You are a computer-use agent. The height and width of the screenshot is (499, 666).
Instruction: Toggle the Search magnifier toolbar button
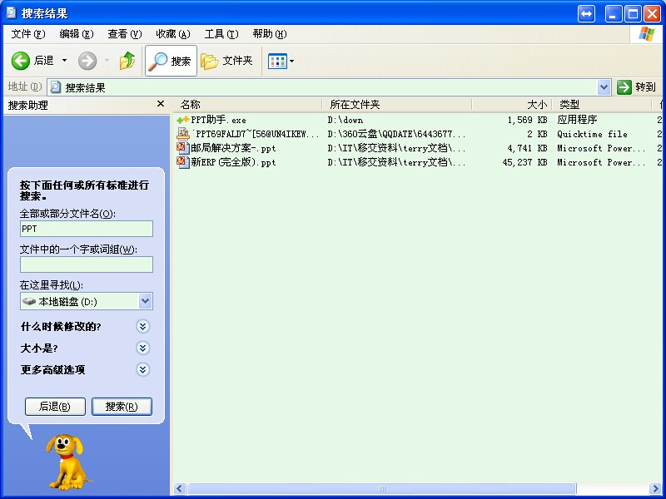point(171,61)
